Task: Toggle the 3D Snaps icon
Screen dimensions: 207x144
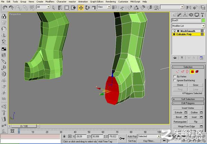Action: [x=129, y=8]
